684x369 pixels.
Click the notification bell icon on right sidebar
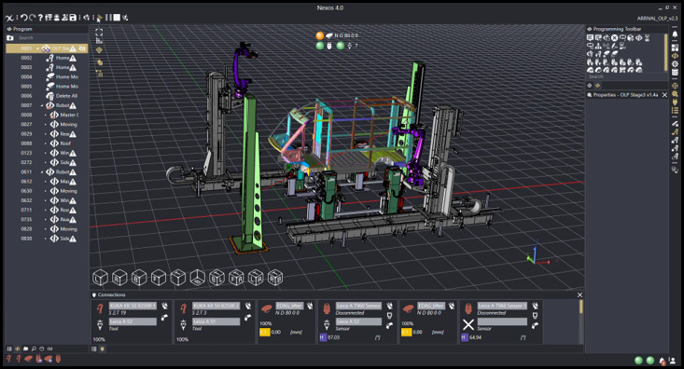[x=675, y=34]
